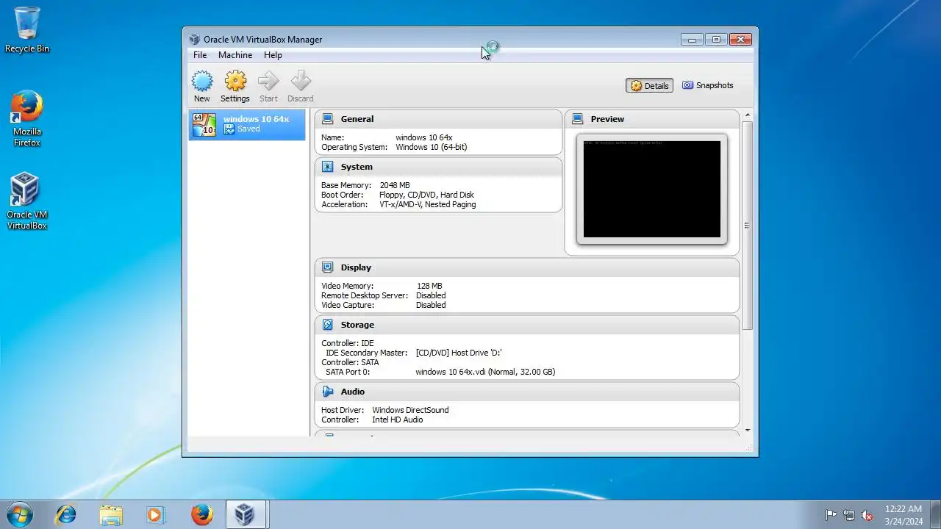Open Windows Media Player taskbar icon
The image size is (941, 529).
(x=155, y=514)
